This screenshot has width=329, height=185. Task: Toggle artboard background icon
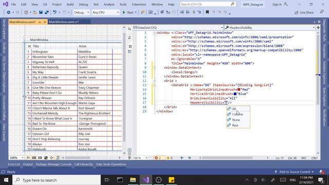(46, 158)
